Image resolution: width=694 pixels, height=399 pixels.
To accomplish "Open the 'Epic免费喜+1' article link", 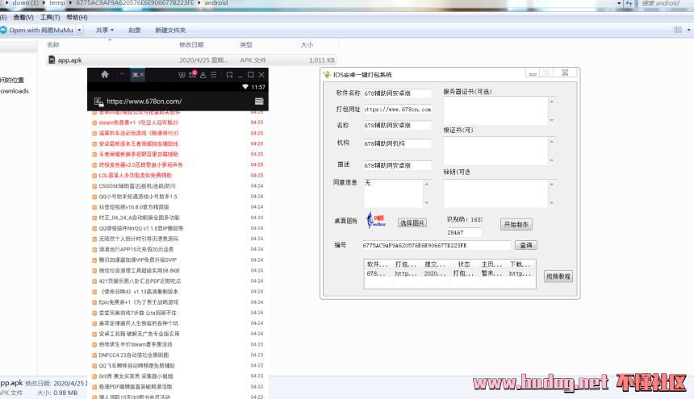I will pos(139,302).
